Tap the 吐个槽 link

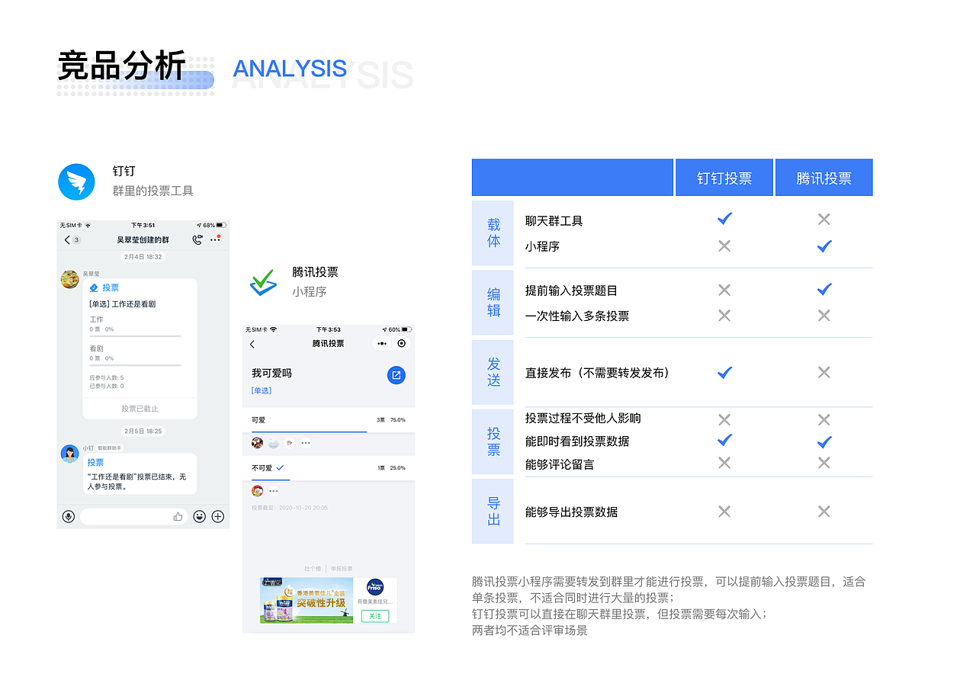pos(313,569)
